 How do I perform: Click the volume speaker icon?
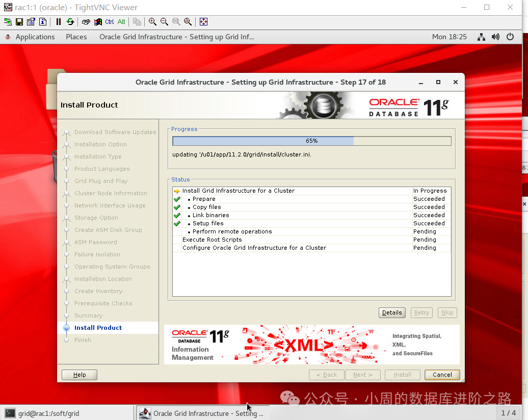coord(495,37)
